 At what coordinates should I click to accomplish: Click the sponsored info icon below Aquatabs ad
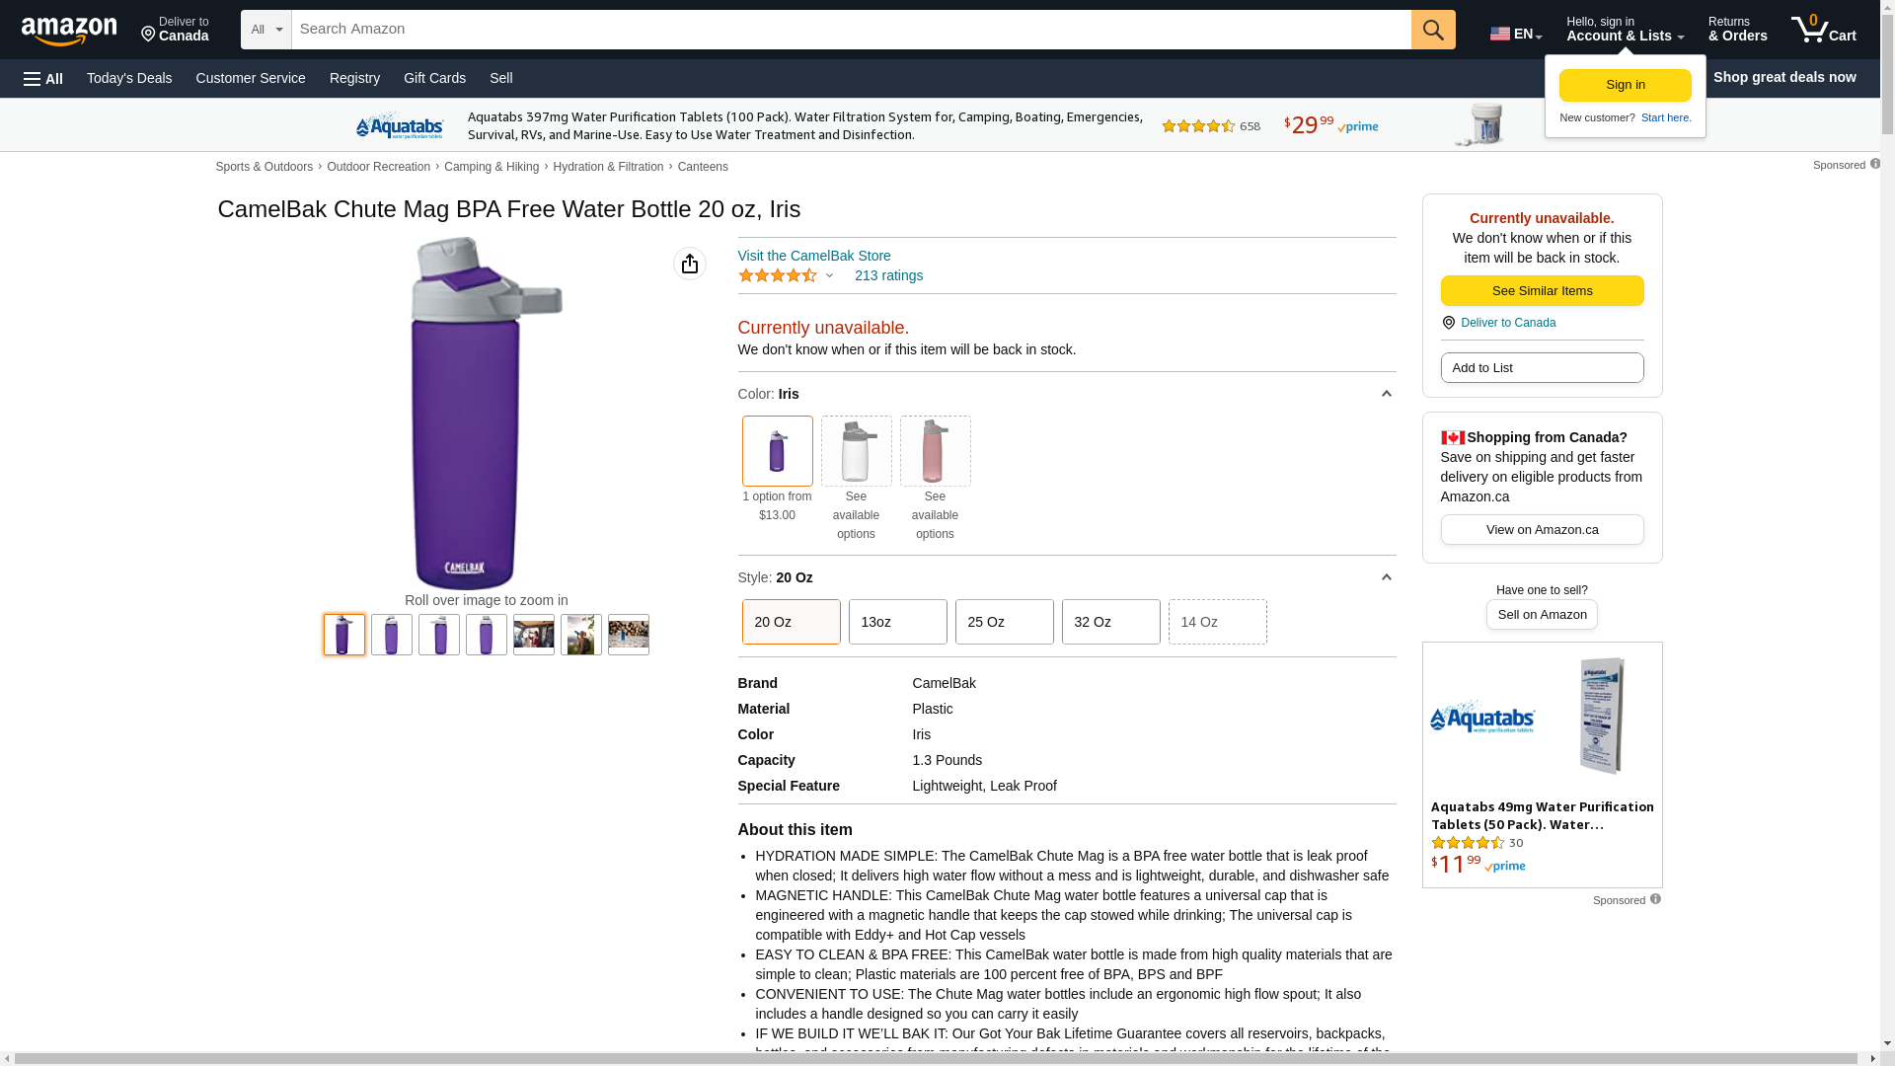coord(1655,899)
